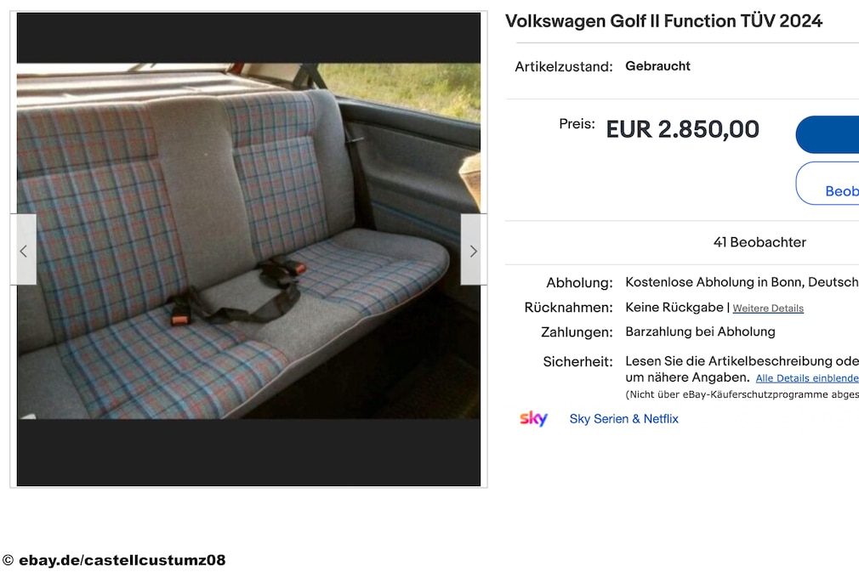
Task: Open the Weitere Details return policy link
Action: click(x=768, y=309)
